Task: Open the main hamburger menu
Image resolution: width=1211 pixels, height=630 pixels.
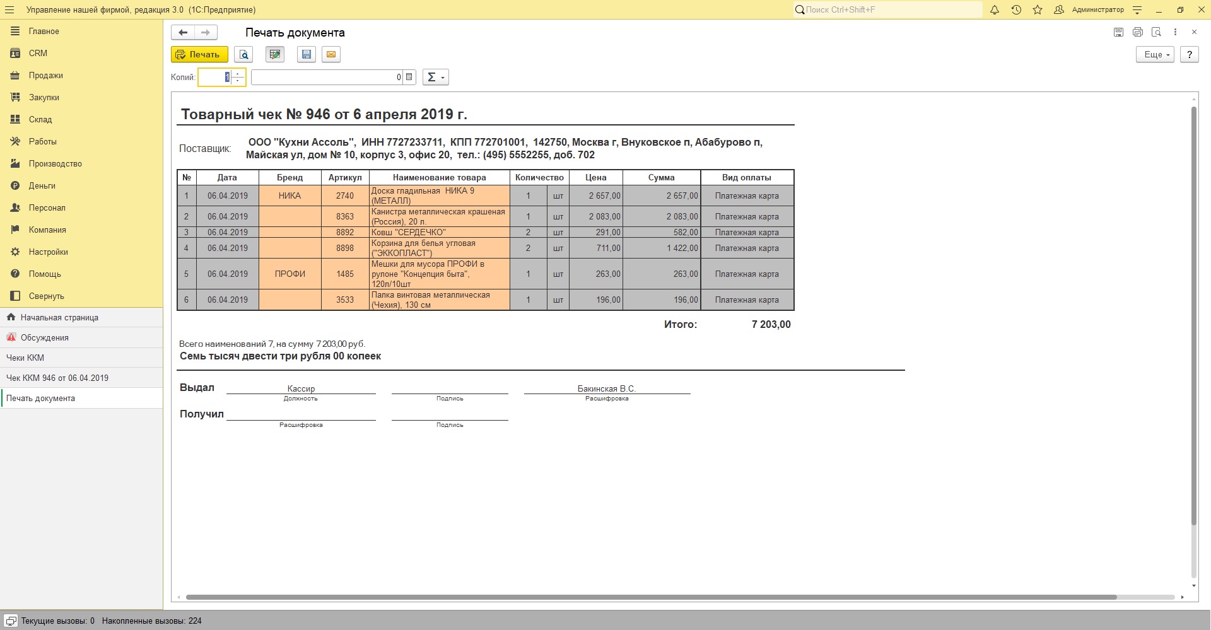Action: point(9,9)
